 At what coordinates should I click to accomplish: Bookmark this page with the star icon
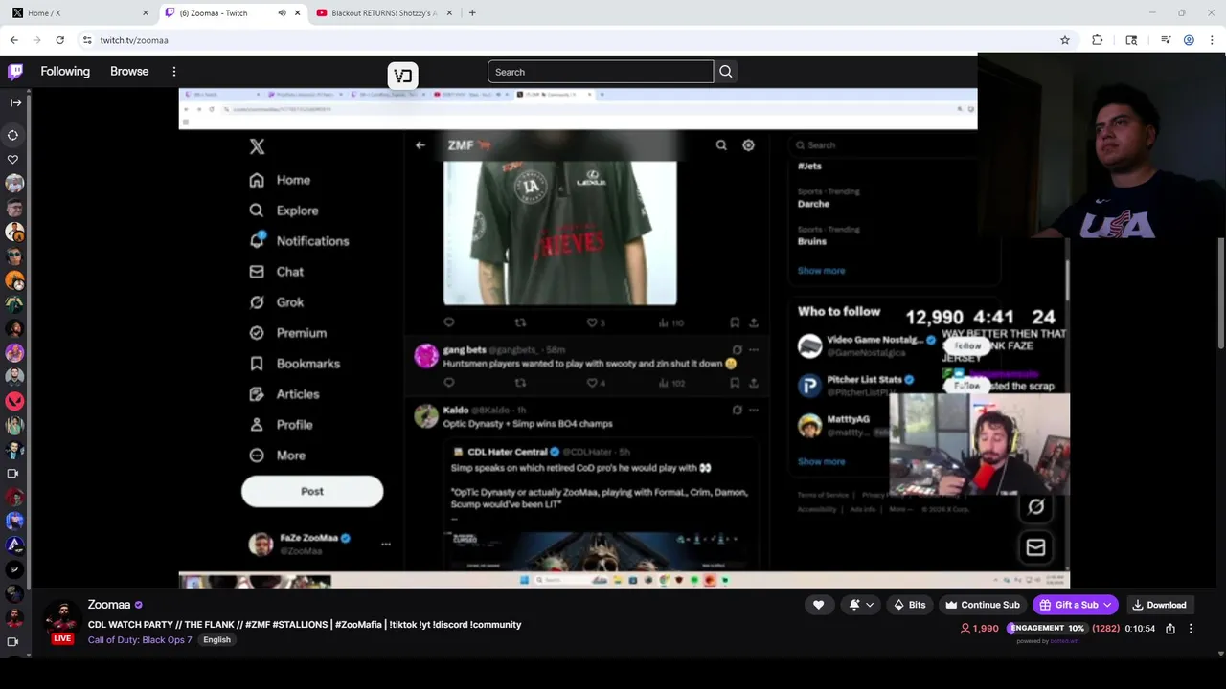point(1065,40)
